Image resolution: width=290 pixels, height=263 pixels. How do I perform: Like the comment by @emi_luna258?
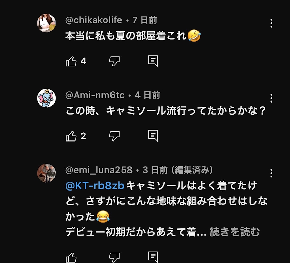(x=71, y=257)
